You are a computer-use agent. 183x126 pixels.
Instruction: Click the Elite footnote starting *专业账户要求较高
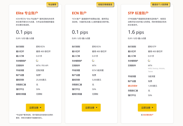(35, 116)
